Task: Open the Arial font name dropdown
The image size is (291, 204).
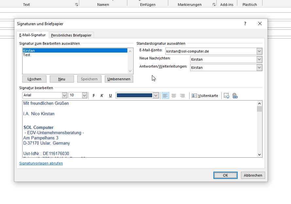Action: click(x=64, y=95)
